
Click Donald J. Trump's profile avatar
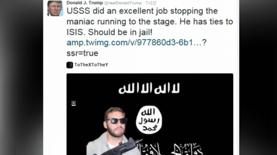pos(55,8)
